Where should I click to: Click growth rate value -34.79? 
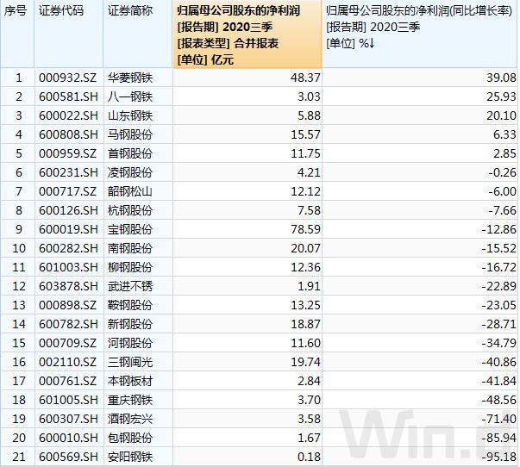(x=498, y=343)
